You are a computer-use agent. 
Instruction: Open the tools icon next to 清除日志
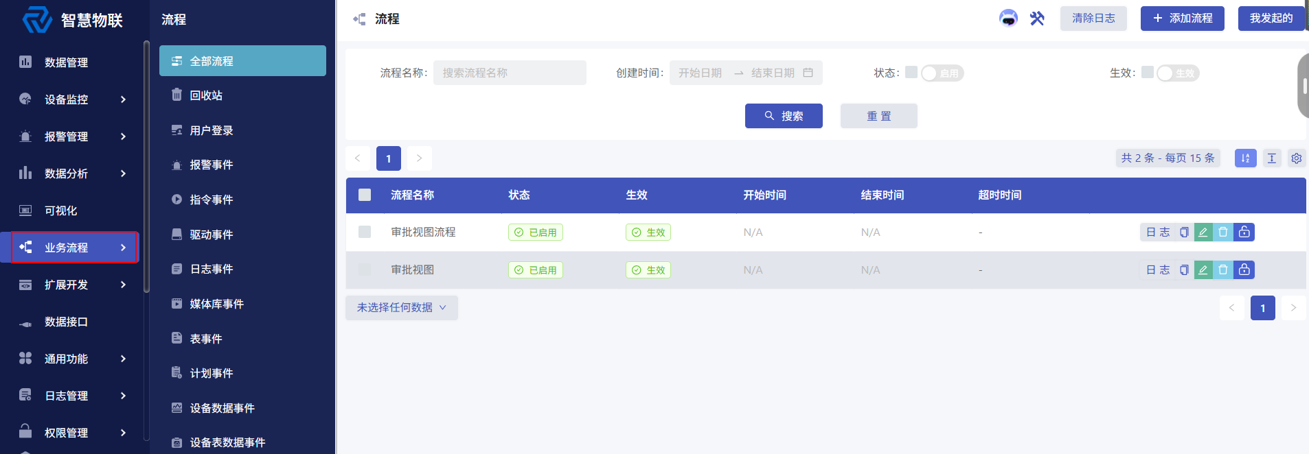click(x=1037, y=19)
